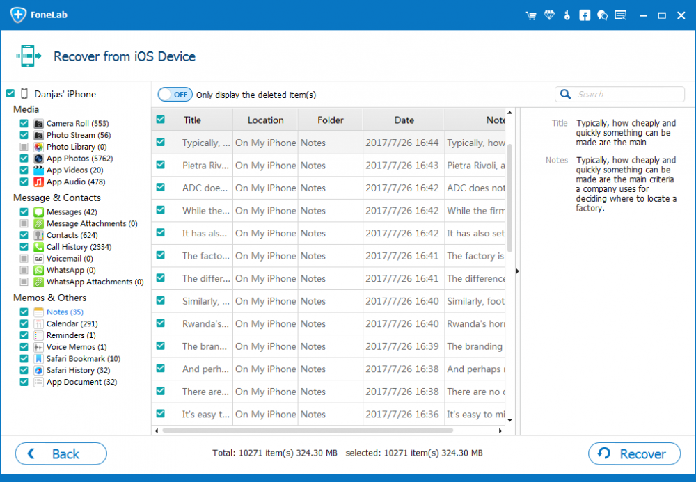696x482 pixels.
Task: Click the key register icon
Action: (567, 15)
